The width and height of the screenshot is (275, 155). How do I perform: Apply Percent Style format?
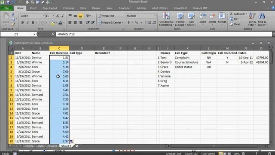click(137, 22)
